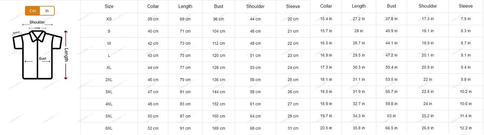Click the 112 cm bust cell

coord(219,43)
